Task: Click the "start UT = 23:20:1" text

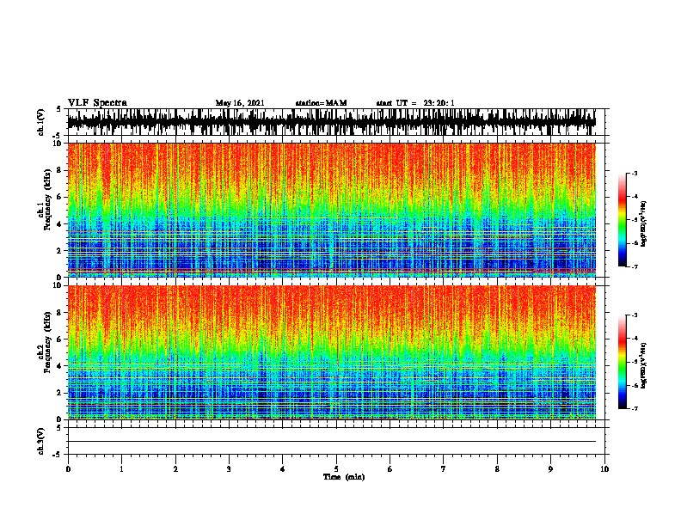Action: pyautogui.click(x=414, y=103)
